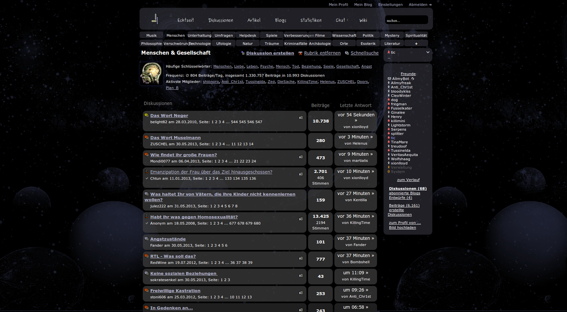Screen dimensions: 567x312
Task: Open the 'Echtzeit' main menu item
Action: point(186,20)
